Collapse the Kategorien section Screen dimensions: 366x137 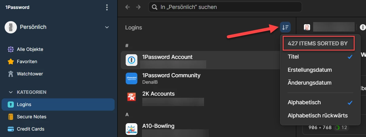[10, 92]
